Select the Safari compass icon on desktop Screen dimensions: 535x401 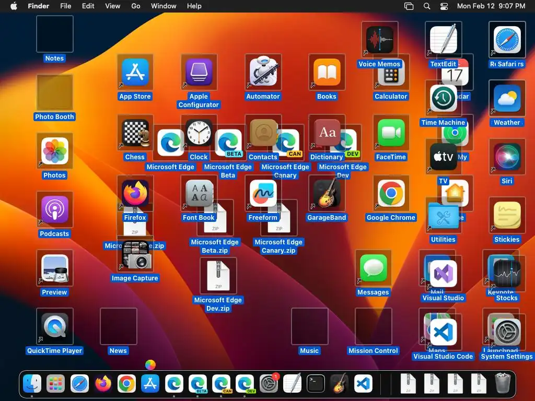pyautogui.click(x=507, y=40)
